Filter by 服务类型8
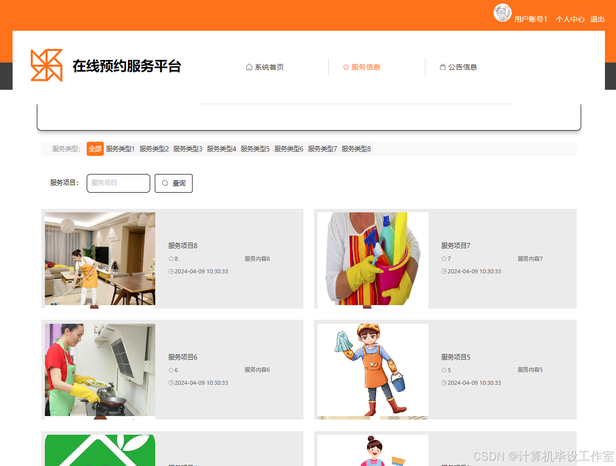This screenshot has width=616, height=466. point(356,149)
